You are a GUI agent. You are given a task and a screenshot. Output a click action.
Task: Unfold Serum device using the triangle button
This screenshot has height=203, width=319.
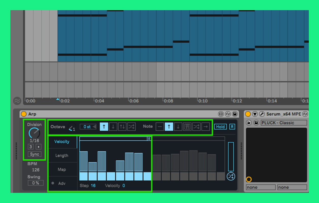255,114
